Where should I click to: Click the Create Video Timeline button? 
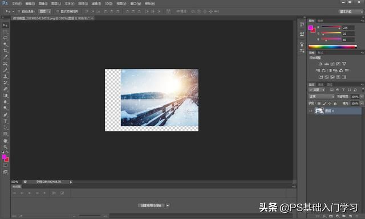coord(151,205)
